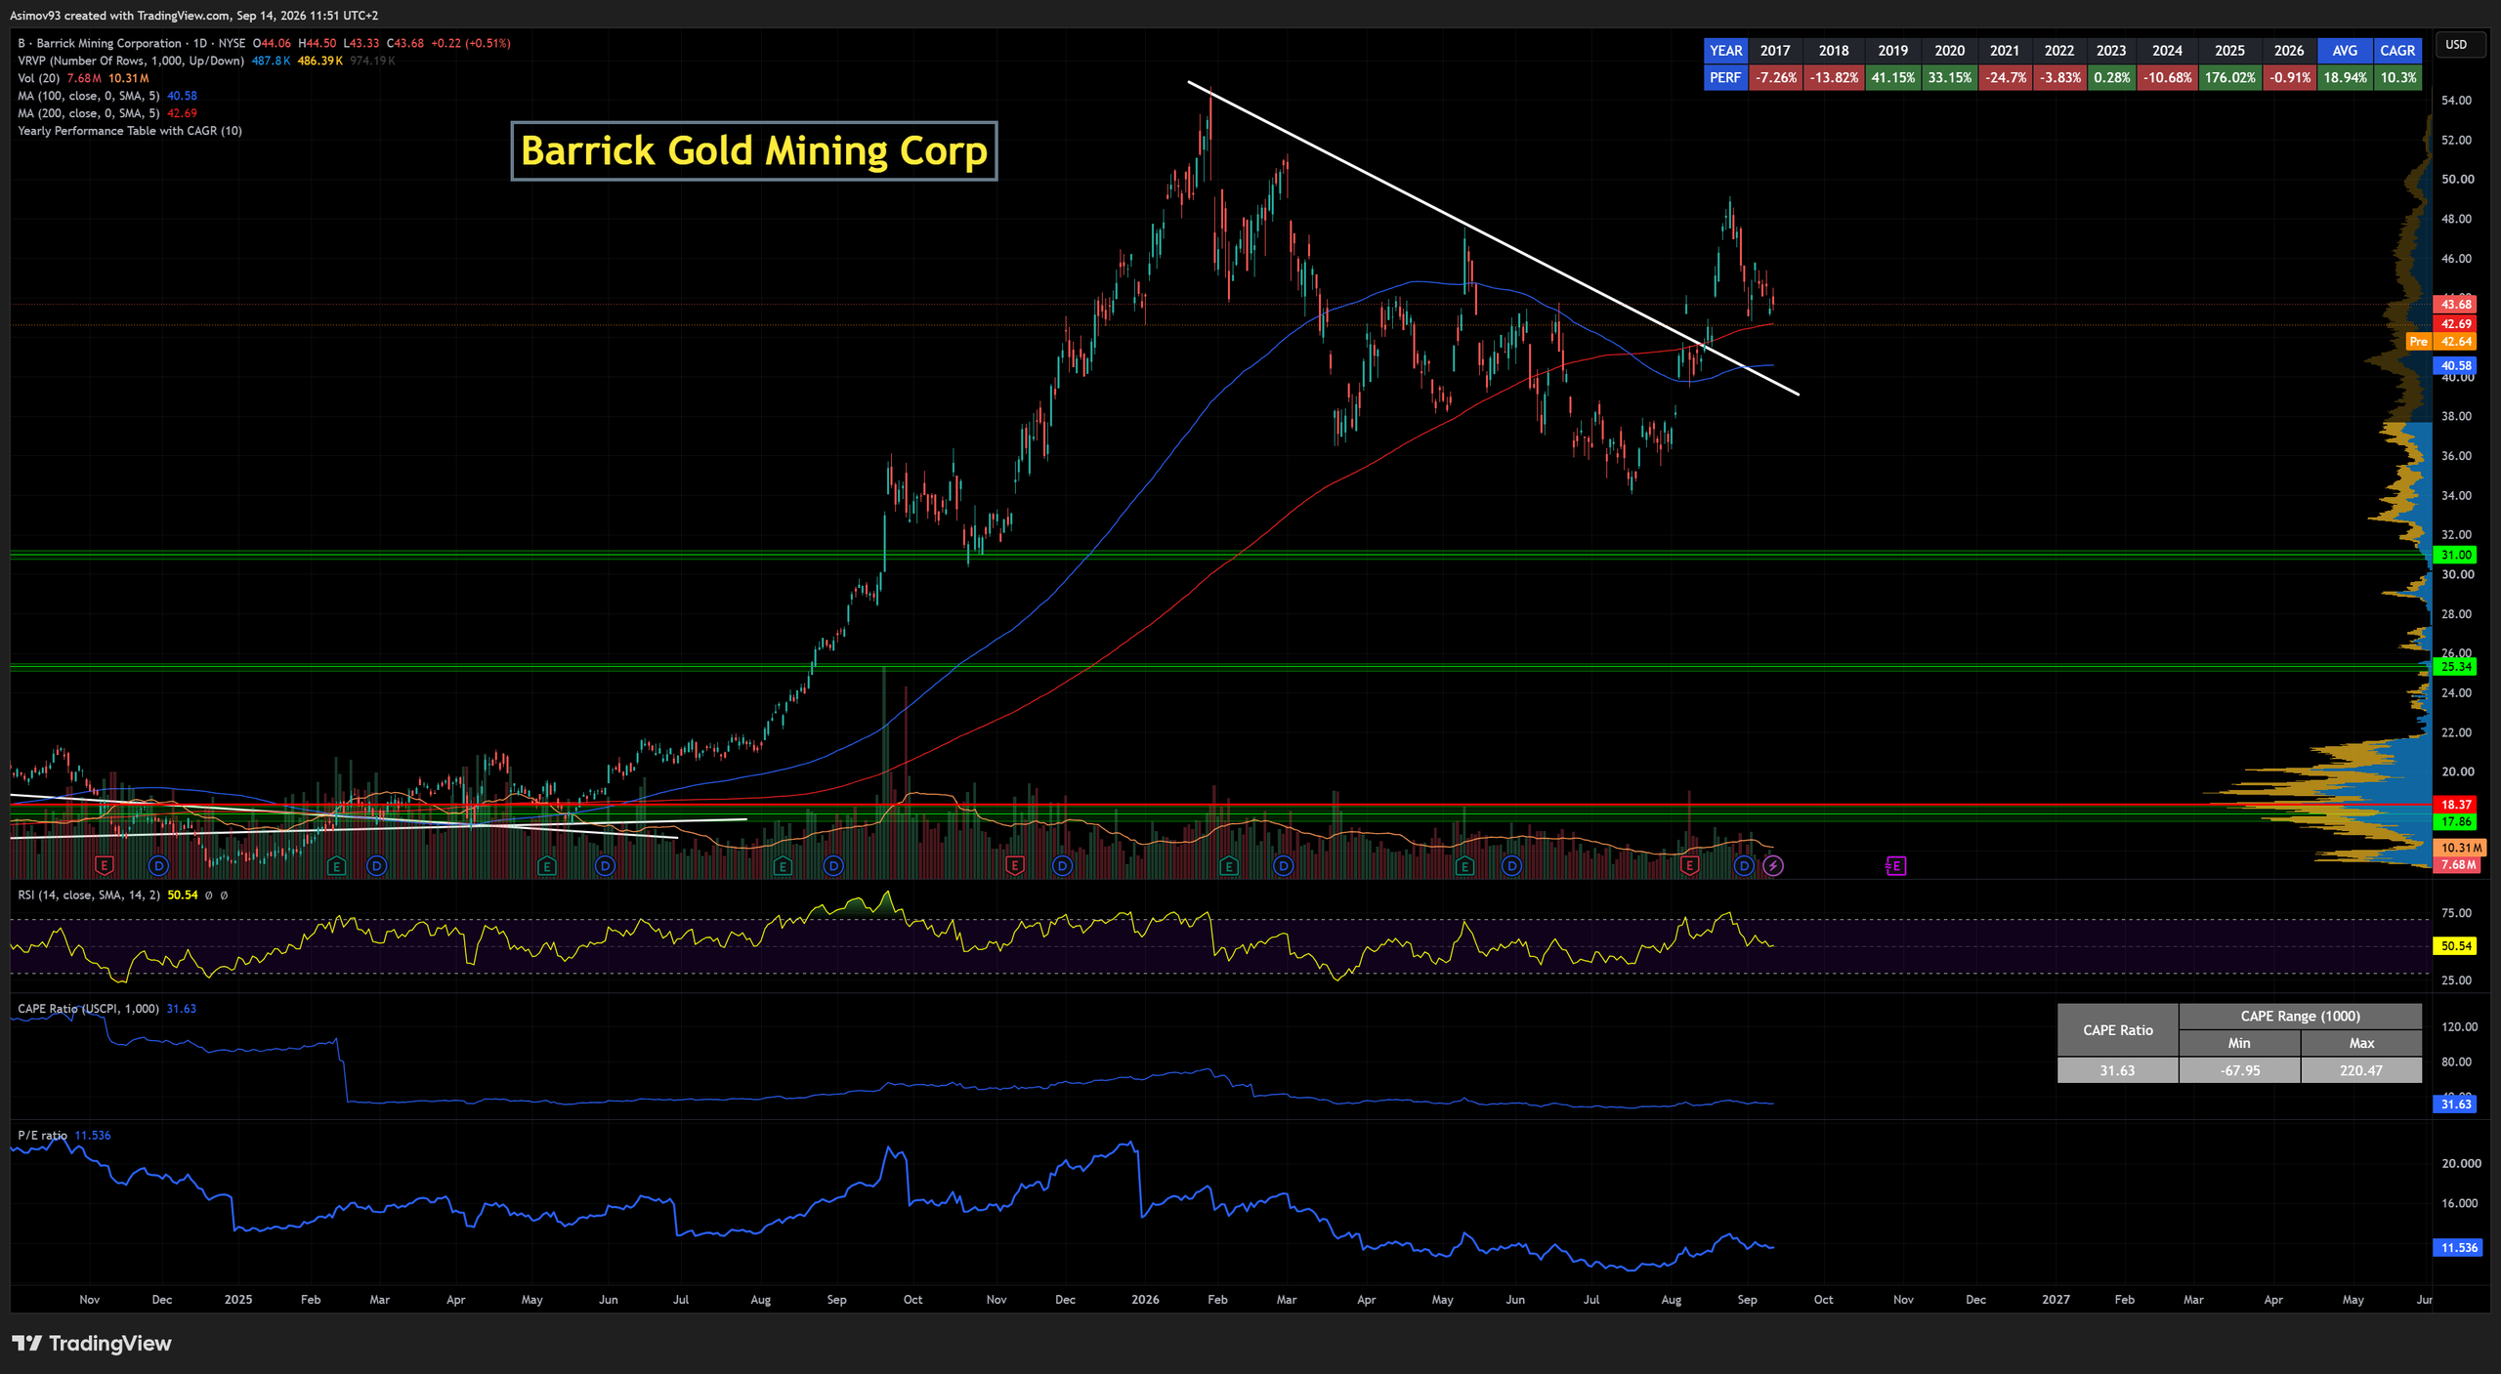
Task: Click the PERF row header cell
Action: tap(1725, 77)
